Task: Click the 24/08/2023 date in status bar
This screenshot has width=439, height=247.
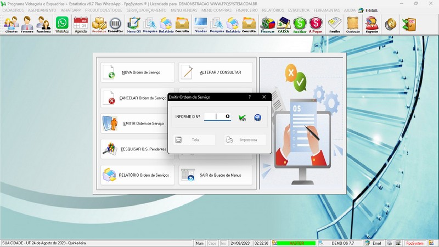Action: tap(240, 243)
